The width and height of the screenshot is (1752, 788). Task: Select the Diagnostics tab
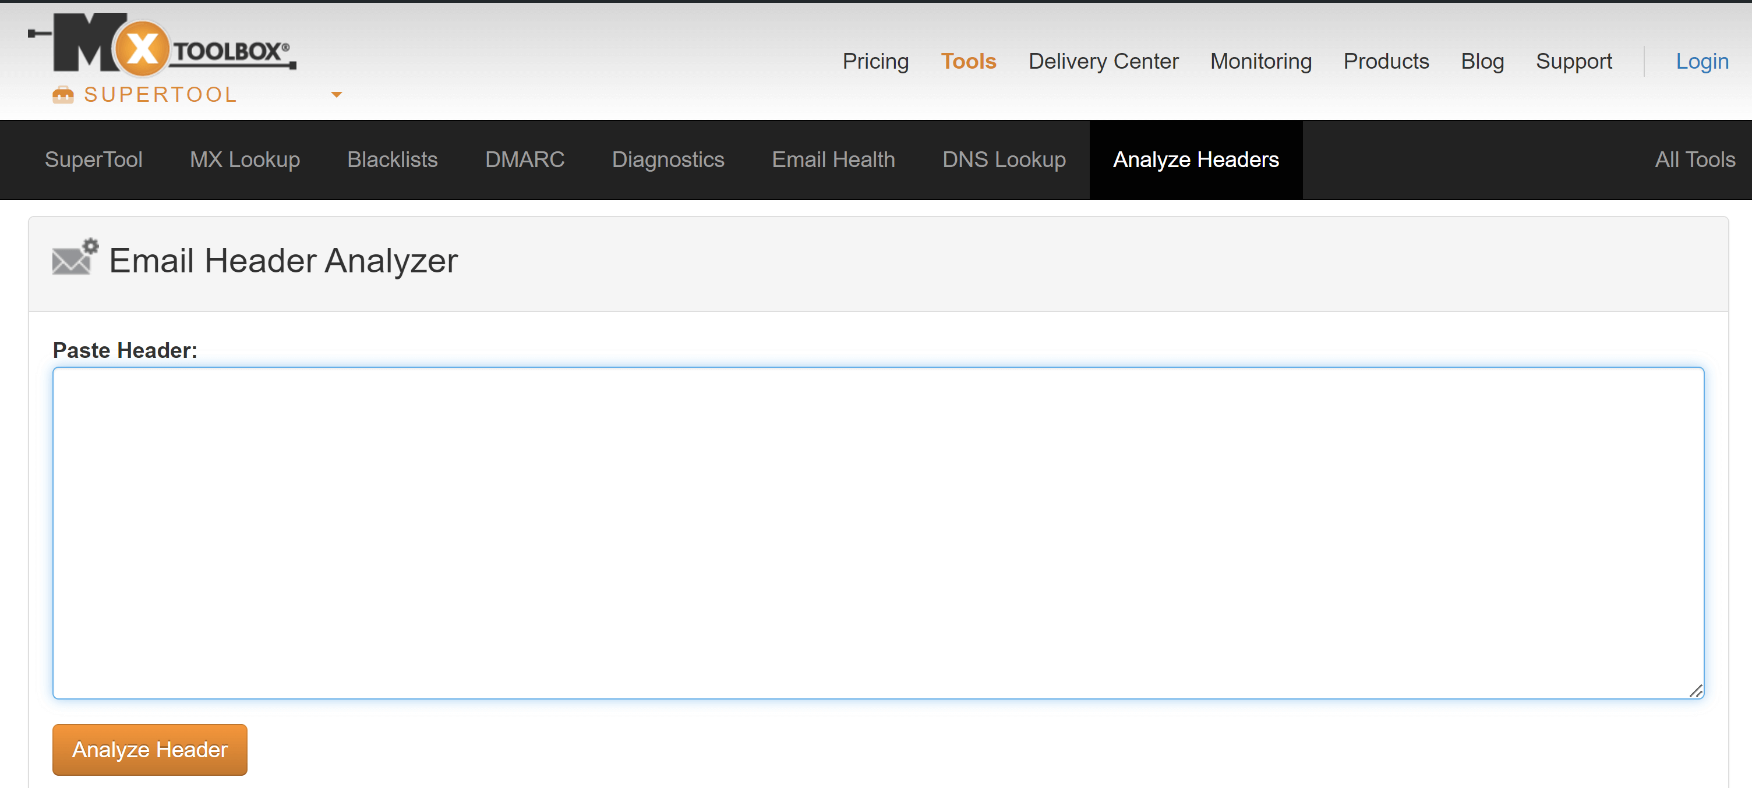coord(668,159)
